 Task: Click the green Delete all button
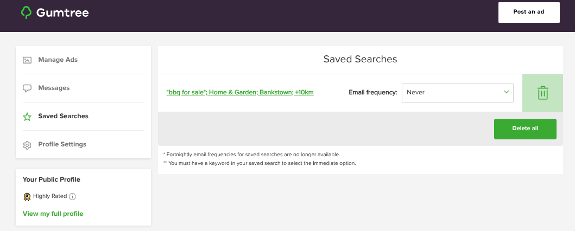point(525,129)
